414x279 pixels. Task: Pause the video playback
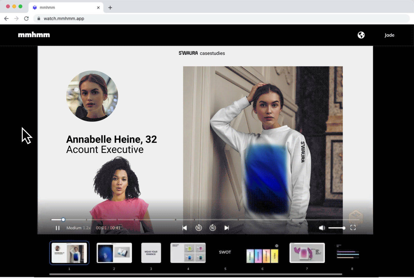pyautogui.click(x=58, y=228)
